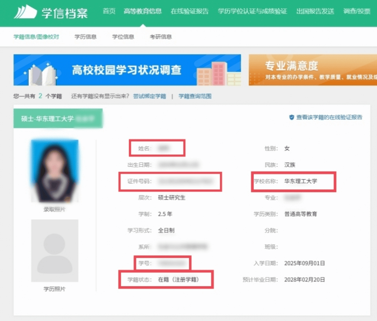377x321 pixels.
Task: Open the 高校校园学习状况调查 banner
Action: pos(127,70)
